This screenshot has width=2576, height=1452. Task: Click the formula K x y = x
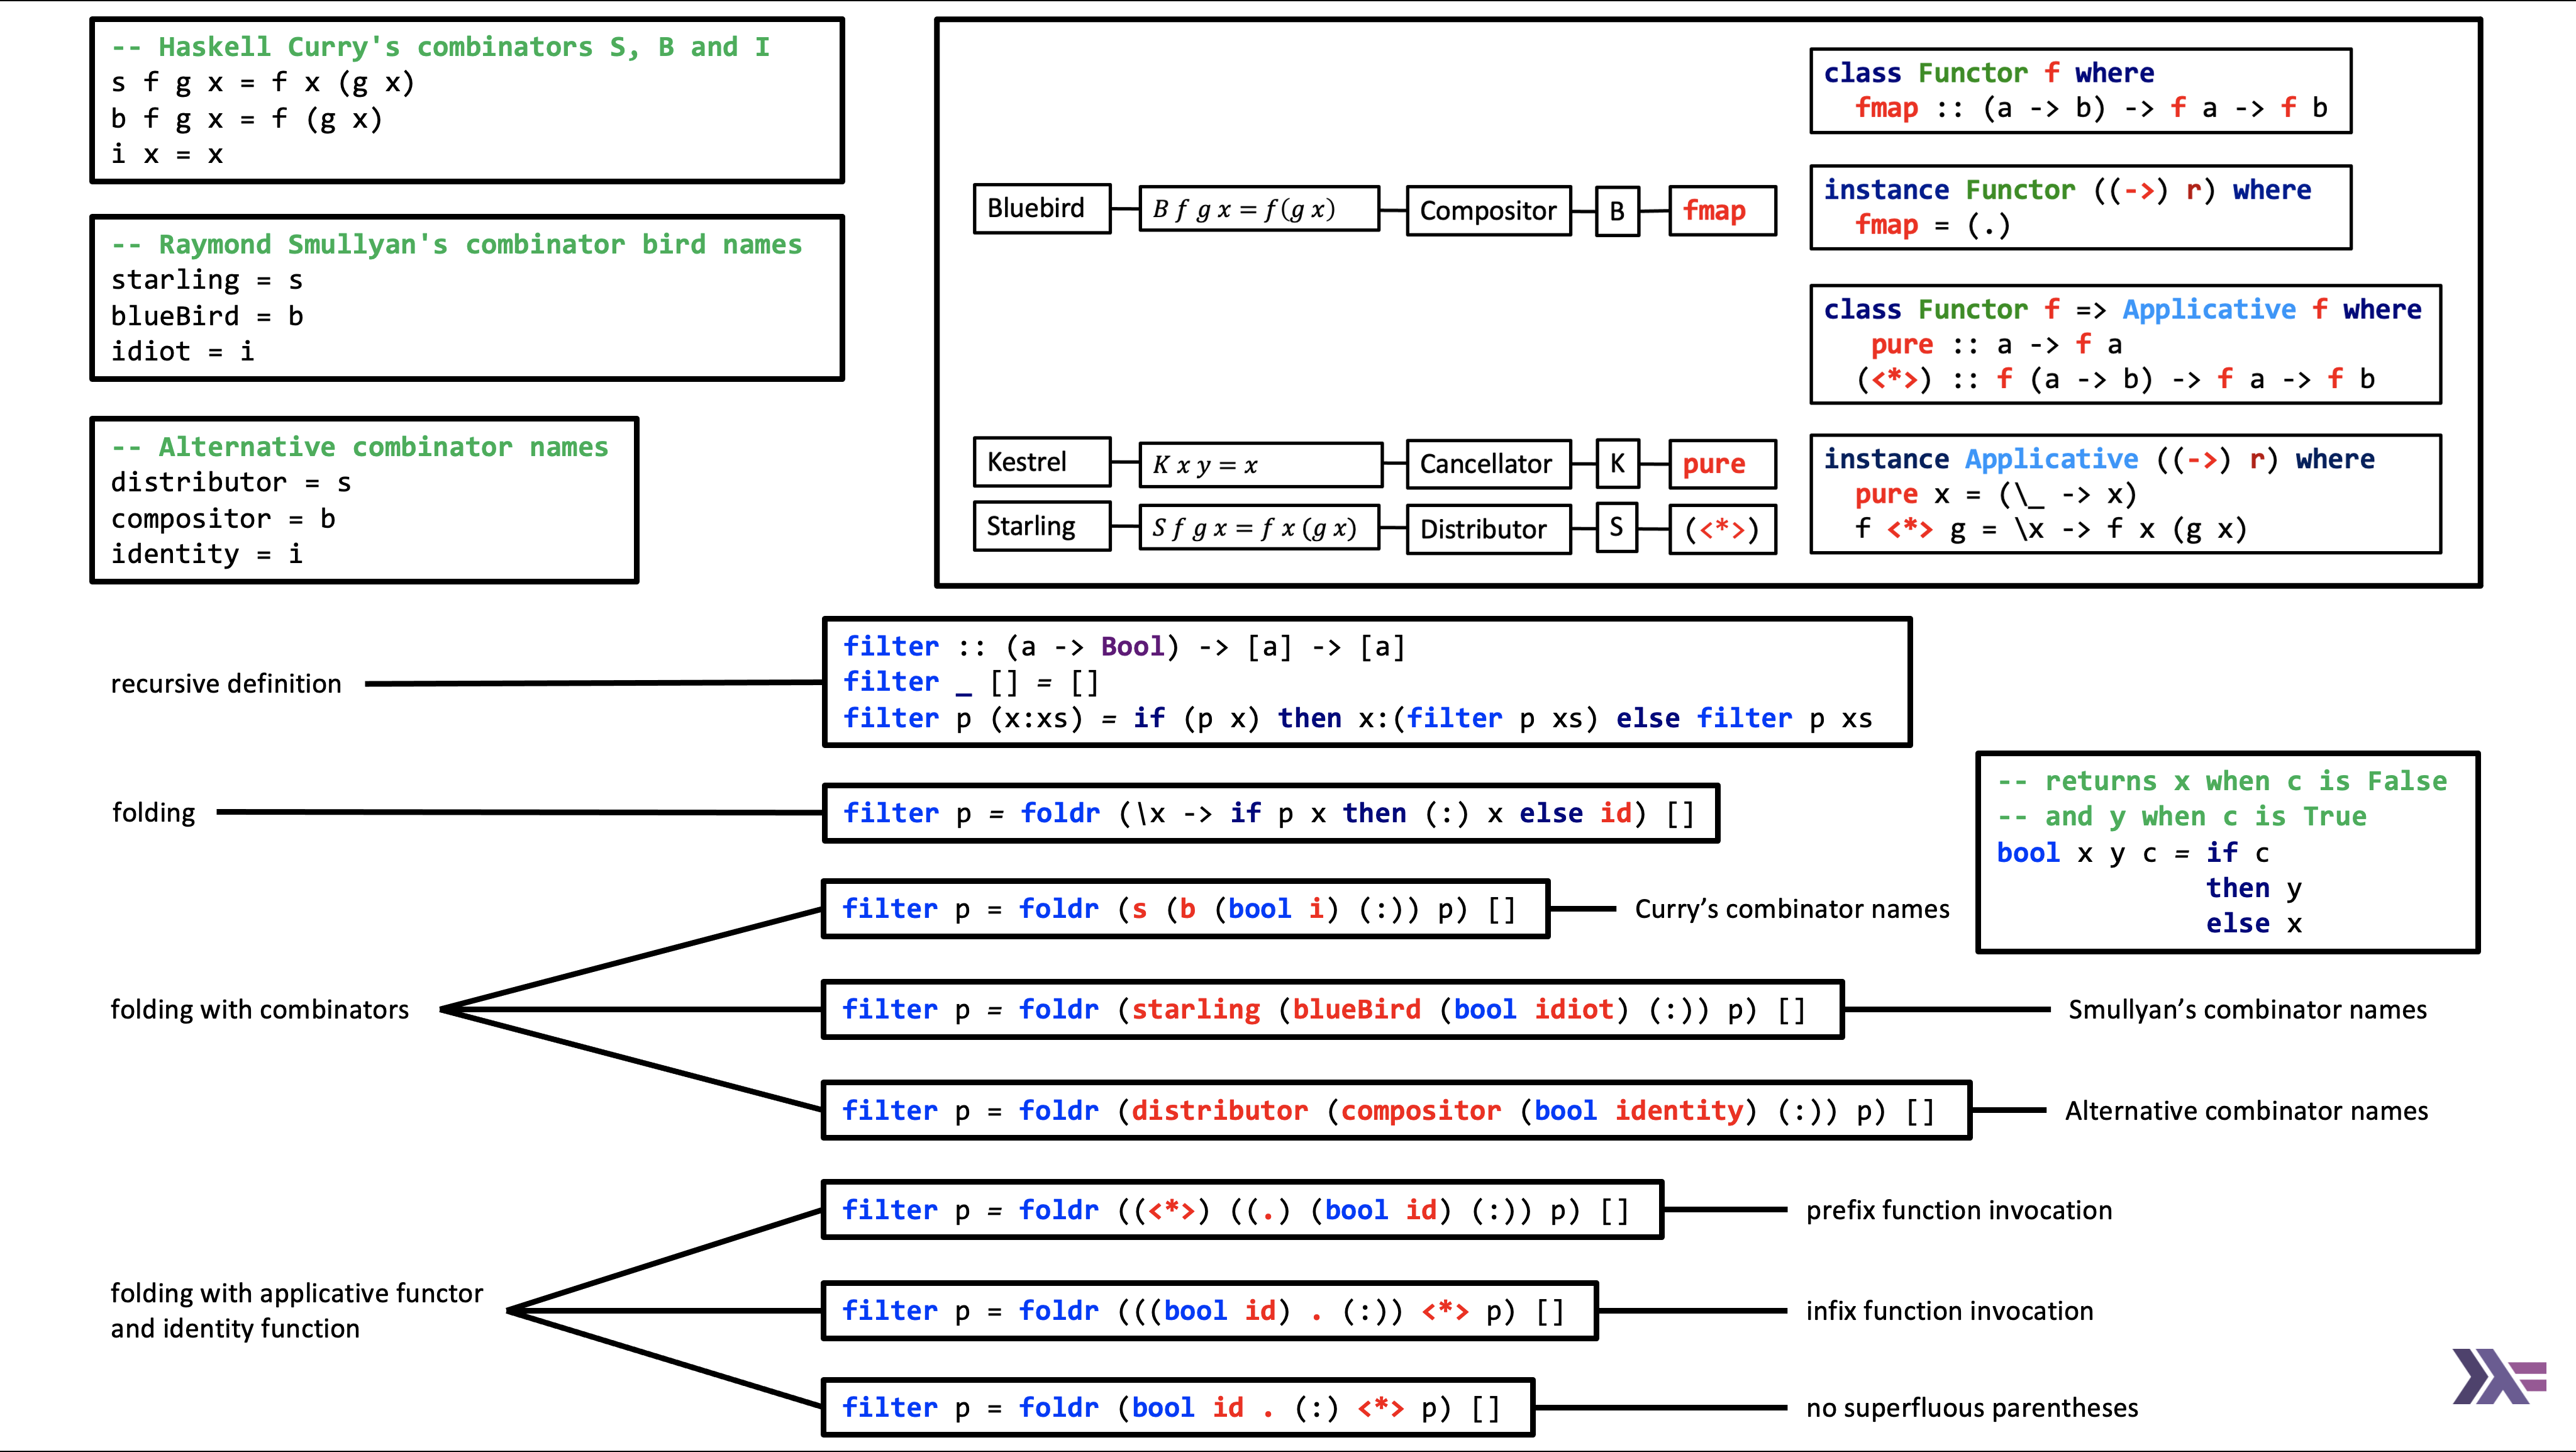pos(1261,465)
